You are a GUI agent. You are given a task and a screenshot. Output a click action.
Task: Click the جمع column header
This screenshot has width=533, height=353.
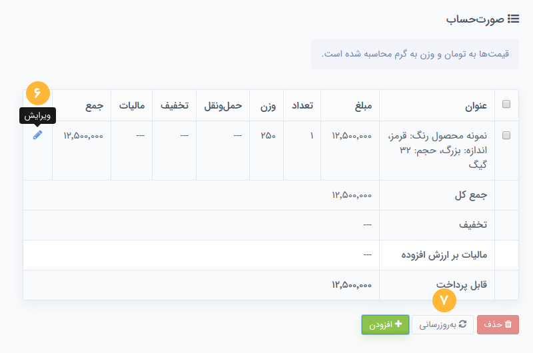[x=94, y=105]
